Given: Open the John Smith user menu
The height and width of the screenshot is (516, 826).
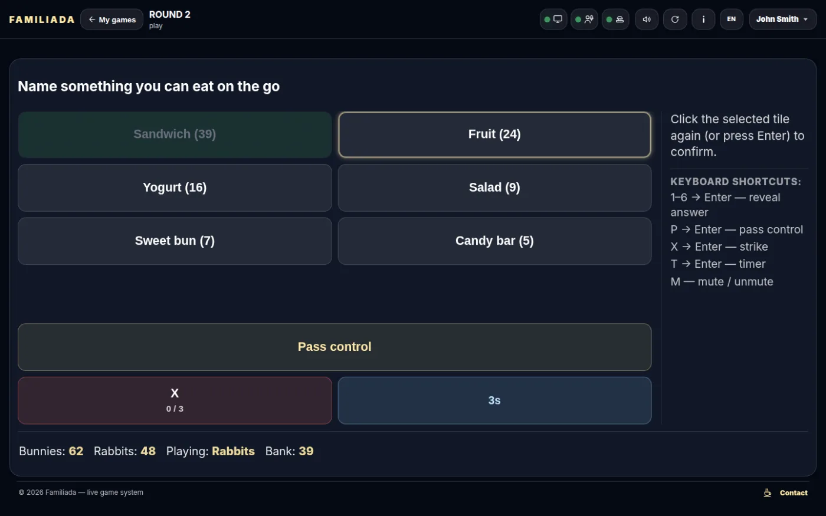Looking at the screenshot, I should pos(783,19).
